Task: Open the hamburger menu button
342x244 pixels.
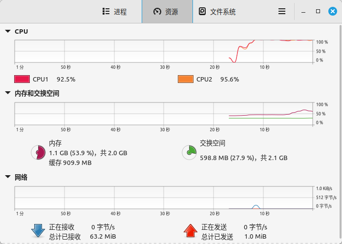Action: tap(282, 11)
